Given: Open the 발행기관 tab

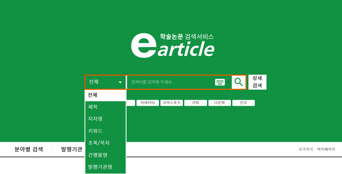Looking at the screenshot, I should point(72,149).
